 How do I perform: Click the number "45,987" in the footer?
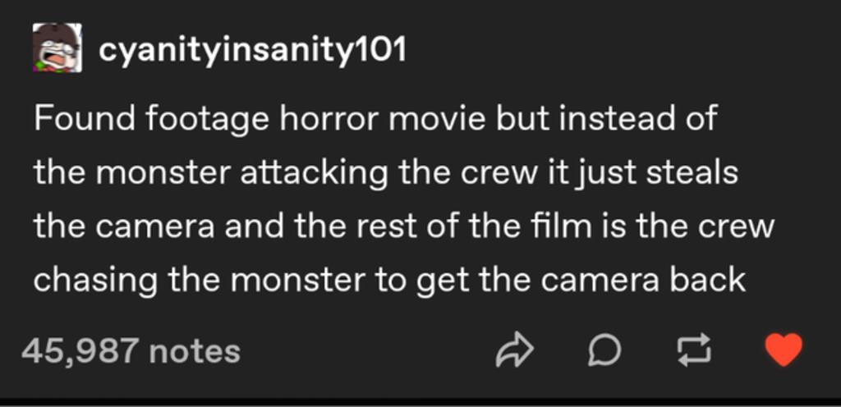[x=80, y=351]
